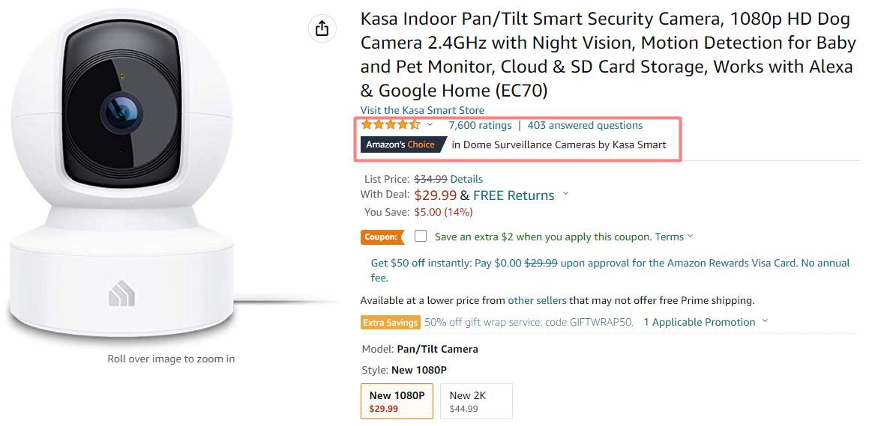The image size is (875, 426).
Task: Open the 403 answered questions link
Action: click(585, 125)
